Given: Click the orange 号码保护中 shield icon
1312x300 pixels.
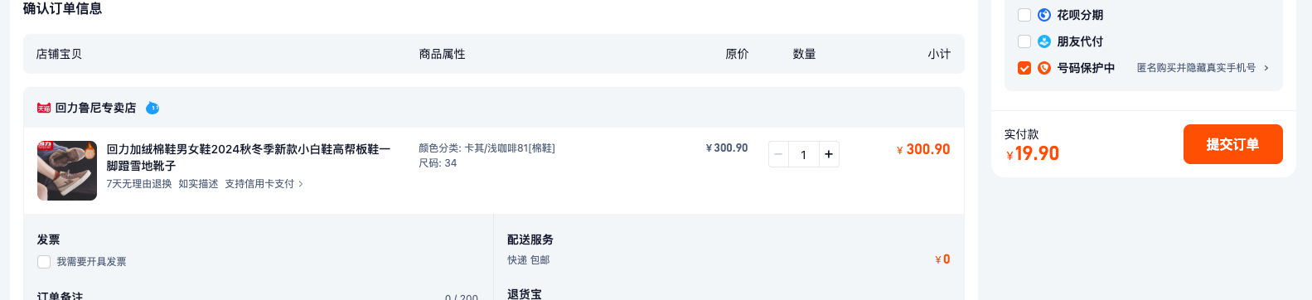Looking at the screenshot, I should pos(1044,68).
